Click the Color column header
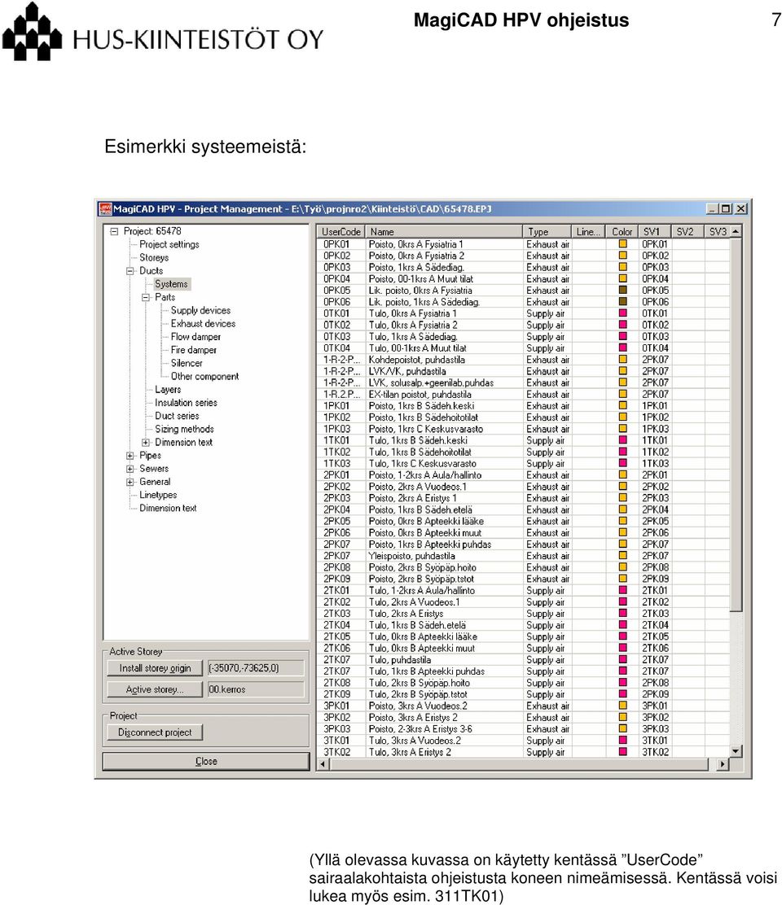Screen dimensions: 782x905 [622, 231]
